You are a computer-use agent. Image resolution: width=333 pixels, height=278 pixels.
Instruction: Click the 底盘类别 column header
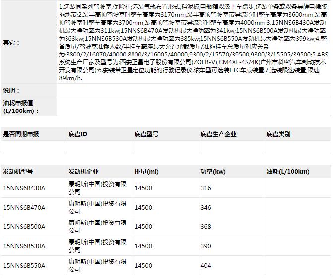tap(278, 134)
